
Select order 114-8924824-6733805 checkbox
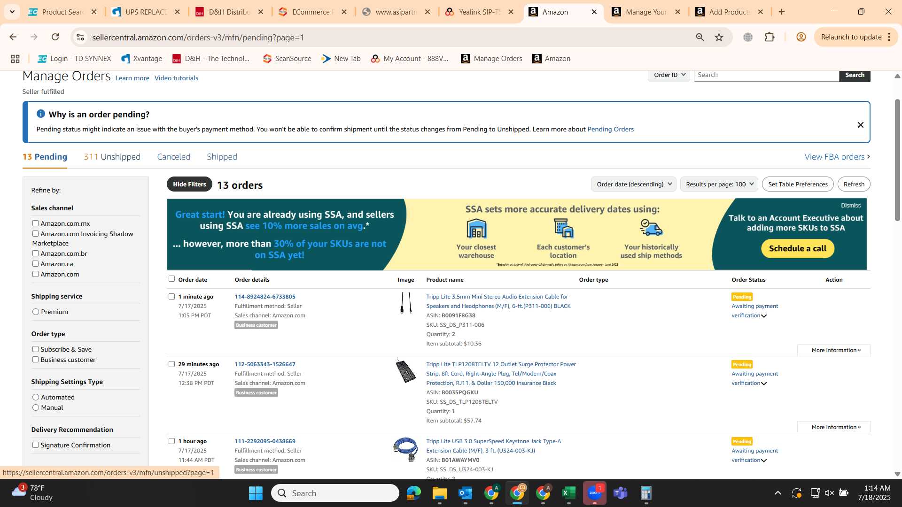171,297
